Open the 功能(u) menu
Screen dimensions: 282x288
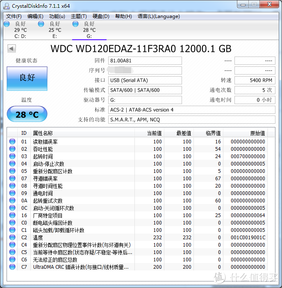point(57,16)
